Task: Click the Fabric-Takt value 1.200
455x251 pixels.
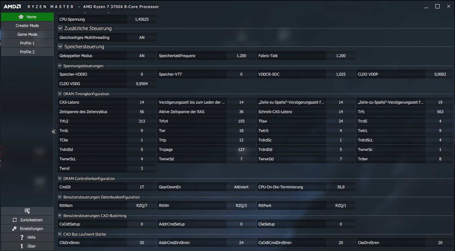Action: click(x=341, y=56)
